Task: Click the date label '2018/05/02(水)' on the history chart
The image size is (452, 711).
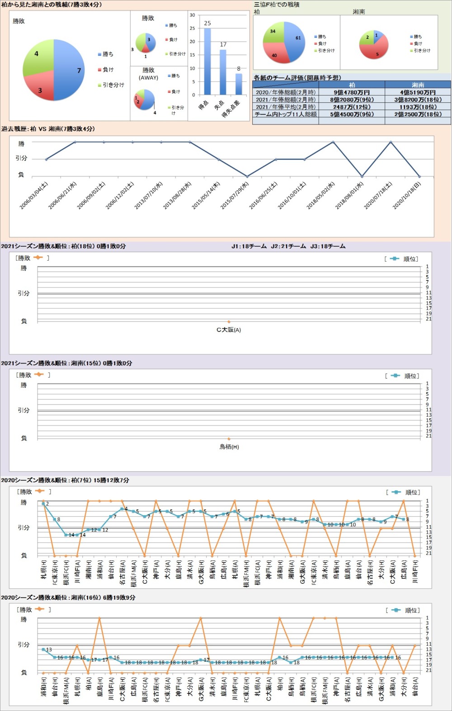Action: click(321, 196)
